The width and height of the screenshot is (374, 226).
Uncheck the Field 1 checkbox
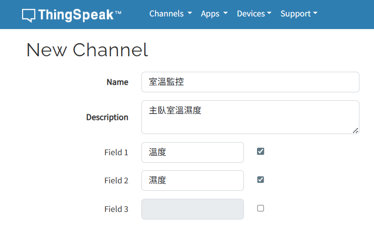260,151
